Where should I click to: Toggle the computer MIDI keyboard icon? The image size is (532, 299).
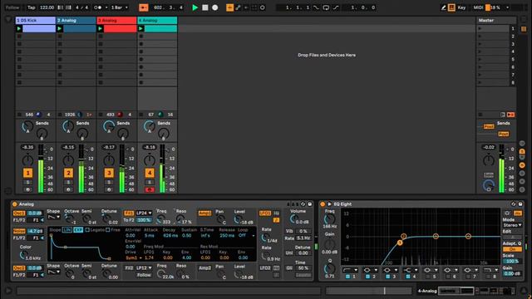(x=451, y=7)
